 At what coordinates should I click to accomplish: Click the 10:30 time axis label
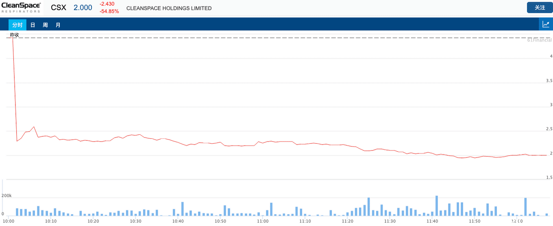135,221
